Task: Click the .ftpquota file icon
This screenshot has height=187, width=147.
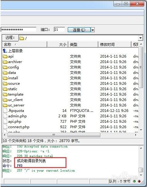Action: click(5, 111)
